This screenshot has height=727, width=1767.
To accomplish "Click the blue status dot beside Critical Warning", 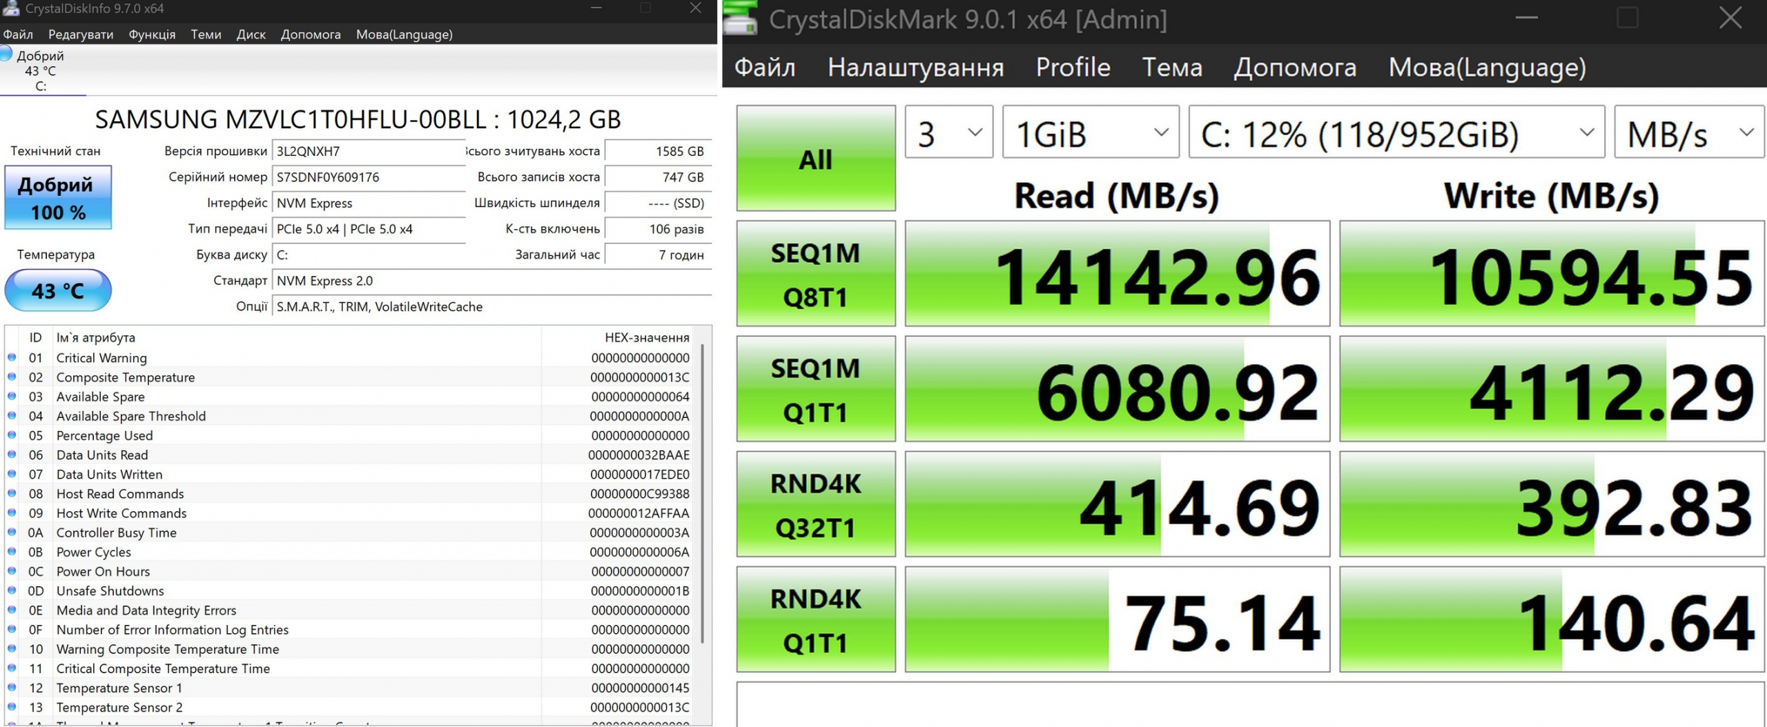I will coord(12,357).
